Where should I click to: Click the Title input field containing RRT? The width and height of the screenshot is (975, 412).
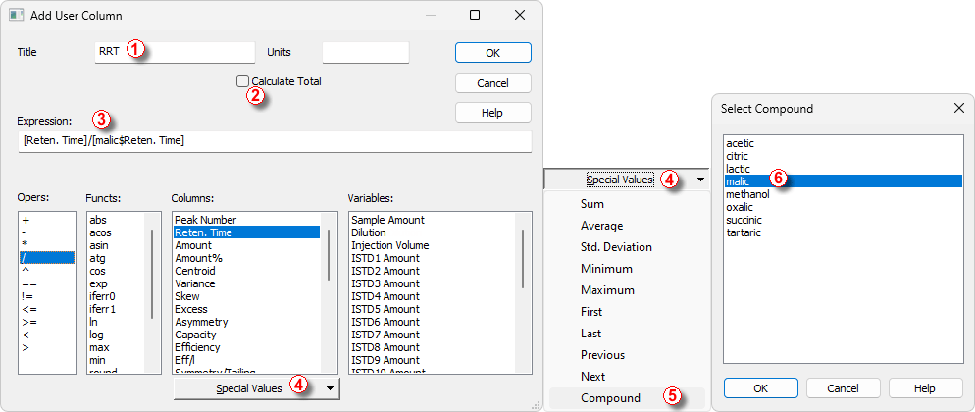click(175, 53)
